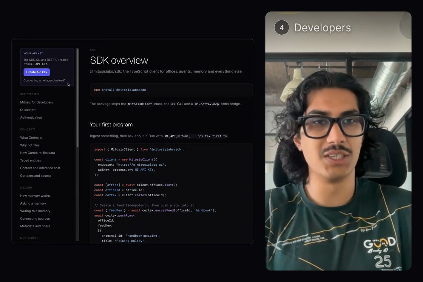Click the external_id 'handbook:pricing' line

[x=131, y=236]
